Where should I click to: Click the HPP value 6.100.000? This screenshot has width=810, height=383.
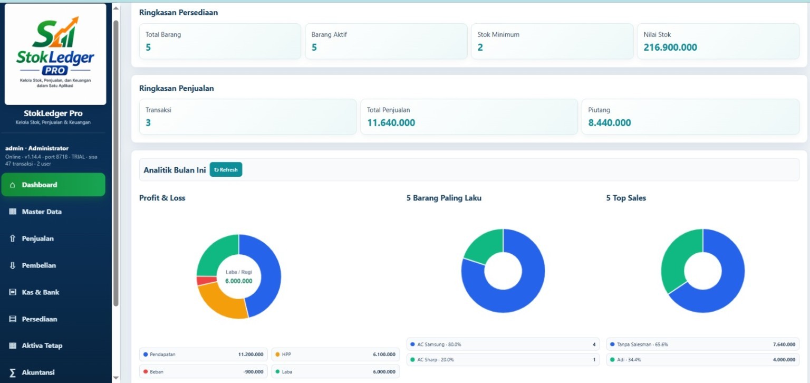pos(384,355)
